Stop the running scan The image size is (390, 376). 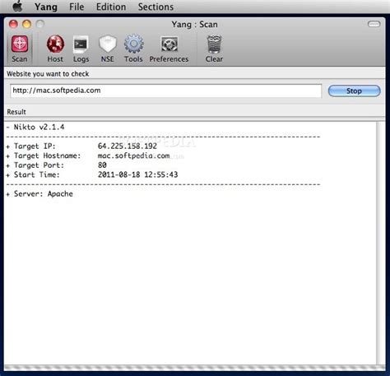tap(354, 91)
